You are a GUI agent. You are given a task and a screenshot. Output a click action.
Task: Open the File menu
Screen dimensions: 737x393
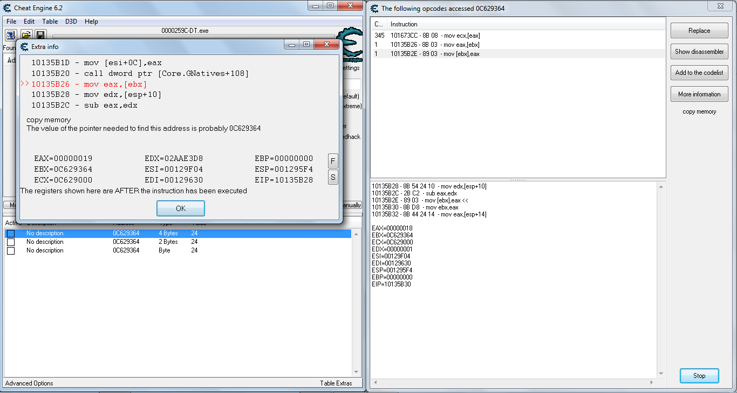(11, 22)
